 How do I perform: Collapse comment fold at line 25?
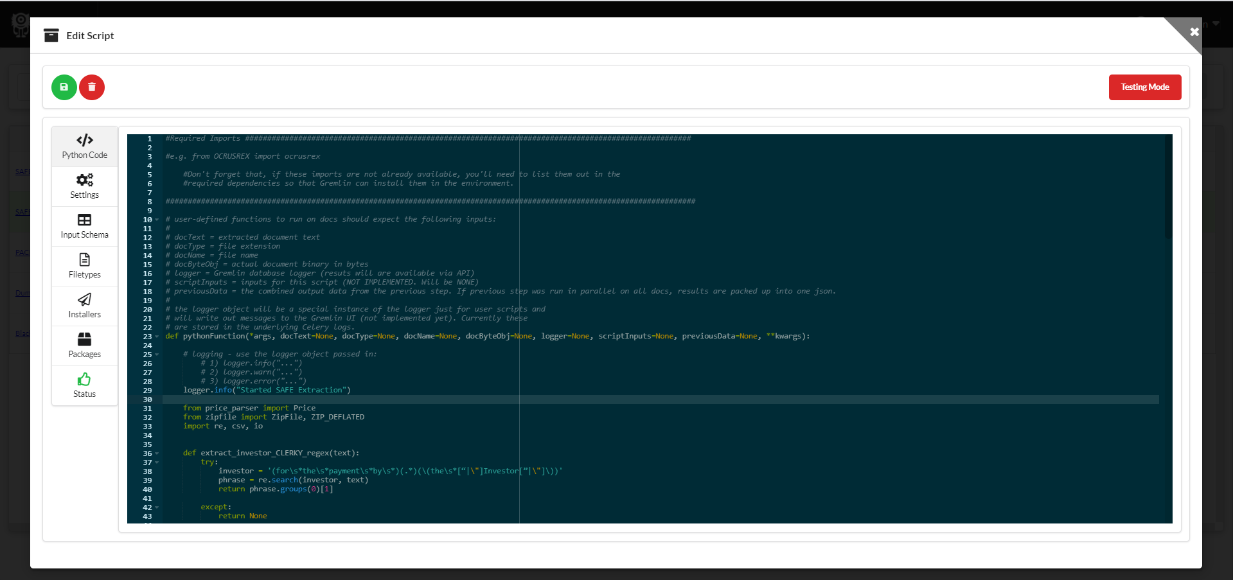click(x=157, y=355)
